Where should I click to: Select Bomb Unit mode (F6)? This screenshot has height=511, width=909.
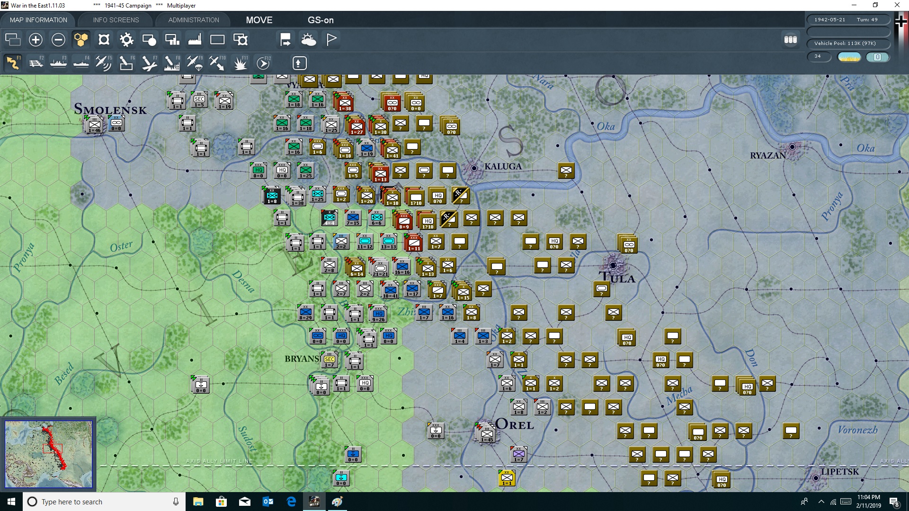coord(126,63)
